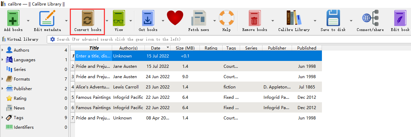Viewport: 411px width, 137px height.
Task: Click the search gear icon for advanced search
Action: 53,39
